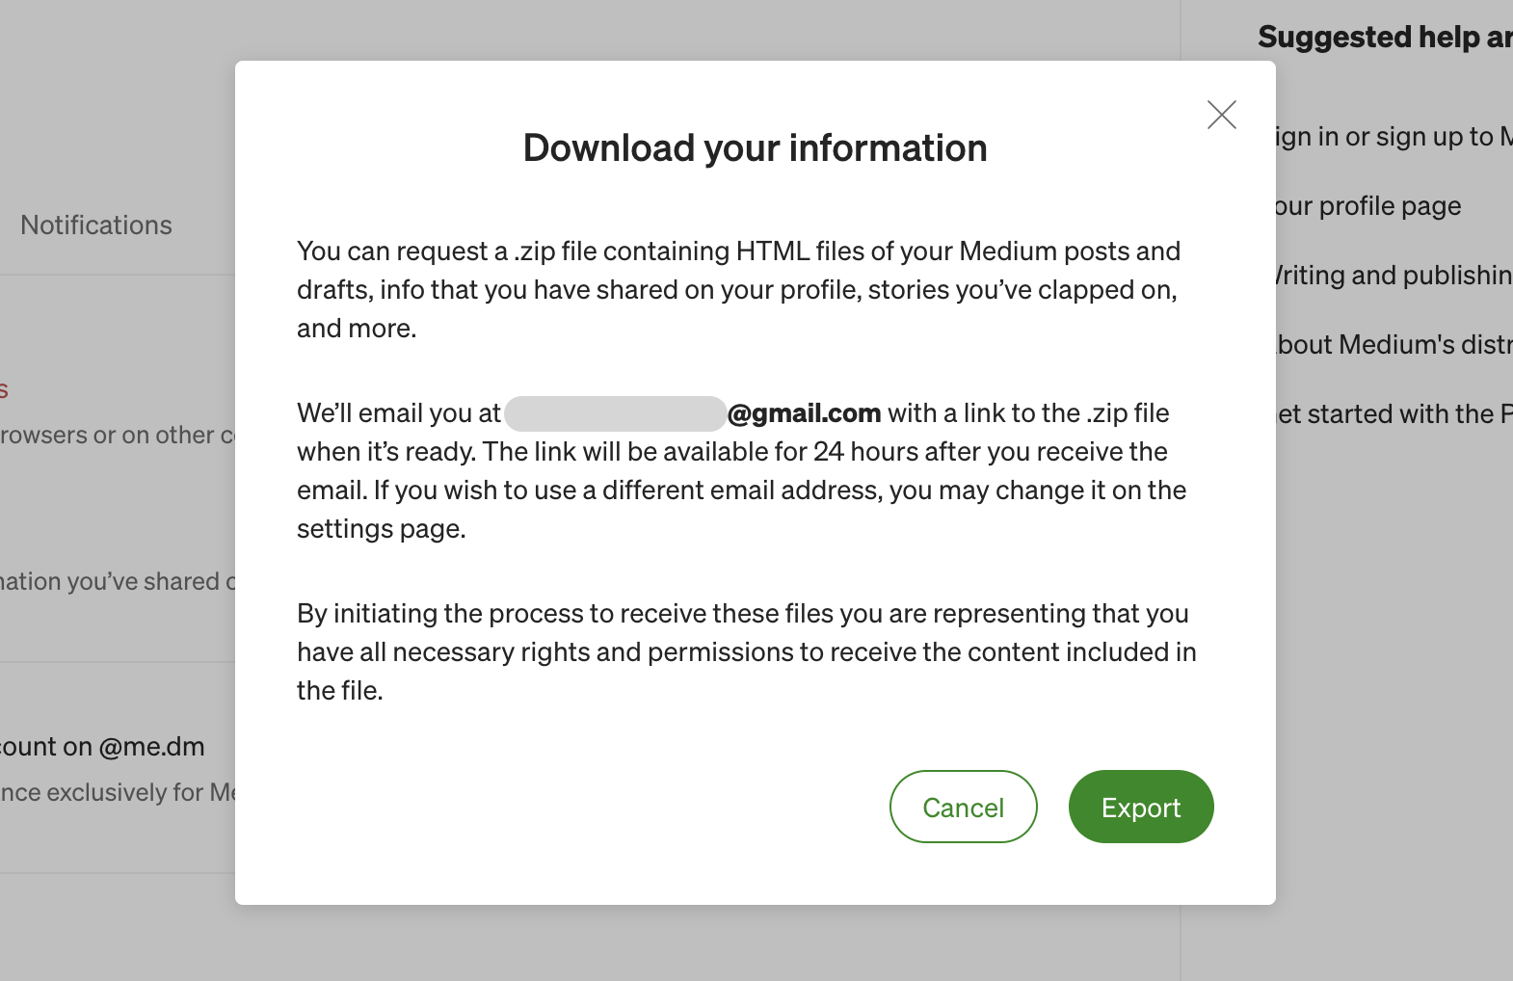
Task: Open the get started help article
Action: pos(1394,414)
